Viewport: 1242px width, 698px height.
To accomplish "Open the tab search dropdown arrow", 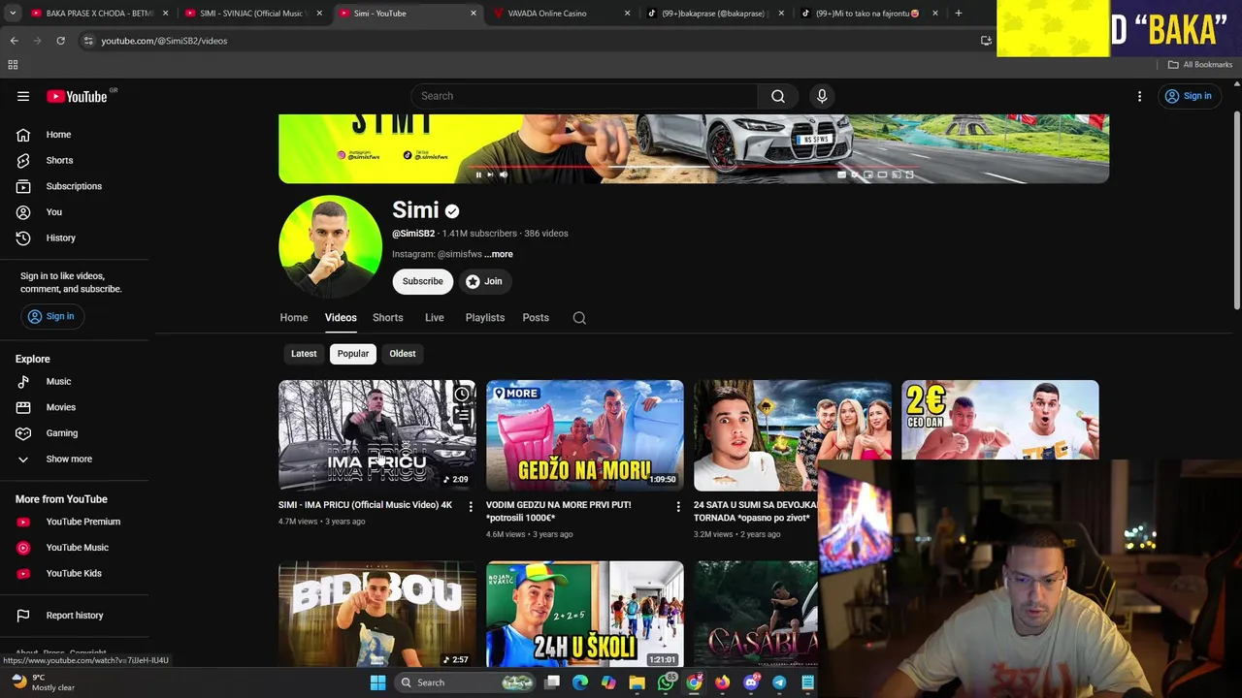I will 14,14.
